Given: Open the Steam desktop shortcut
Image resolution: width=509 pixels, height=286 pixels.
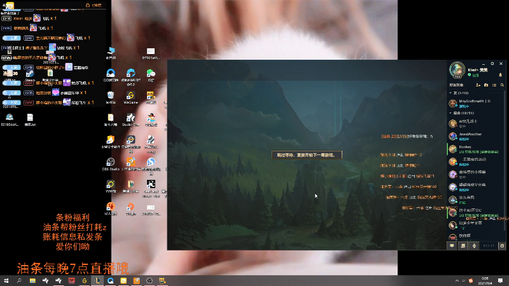Looking at the screenshot, I should coord(30,76).
